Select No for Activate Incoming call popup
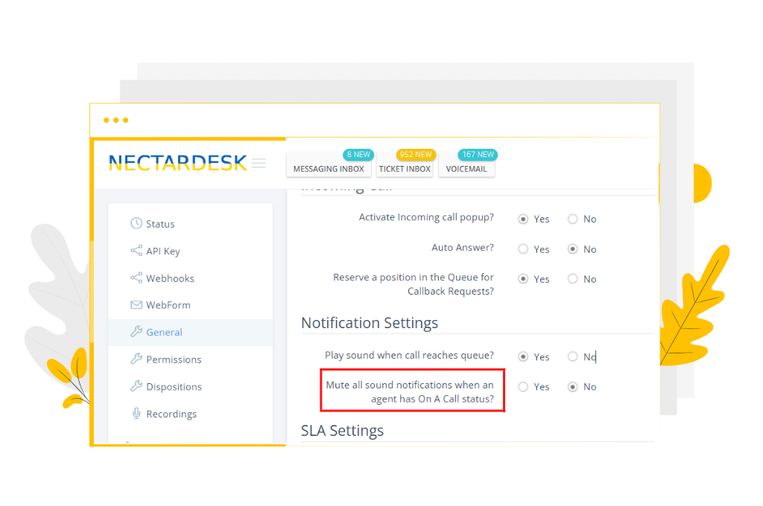763x506 pixels. [x=573, y=220]
